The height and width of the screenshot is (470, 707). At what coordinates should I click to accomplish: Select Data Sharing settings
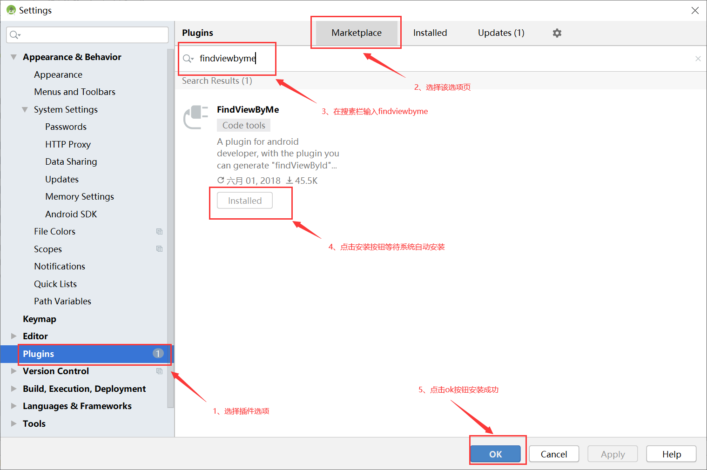(x=71, y=162)
